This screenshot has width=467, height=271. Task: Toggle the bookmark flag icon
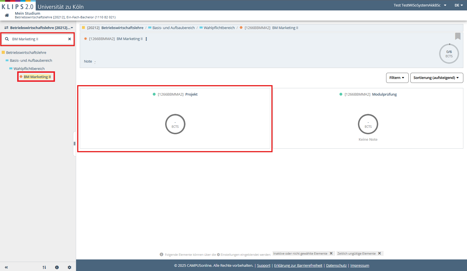click(458, 36)
